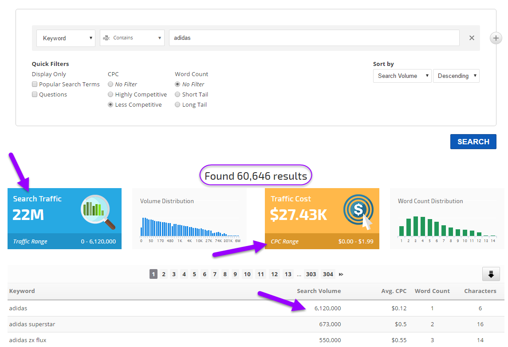This screenshot has width=508, height=347.
Task: Click the Search Traffic magnifier chart icon
Action: (x=98, y=212)
